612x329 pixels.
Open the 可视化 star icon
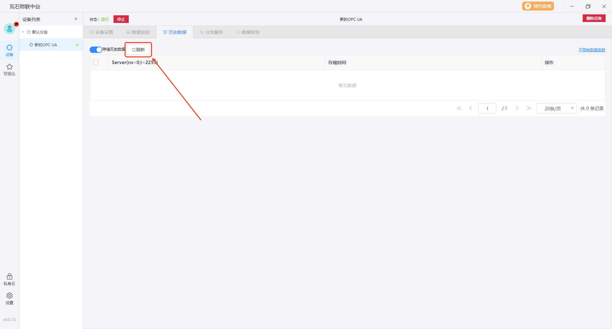coord(10,69)
